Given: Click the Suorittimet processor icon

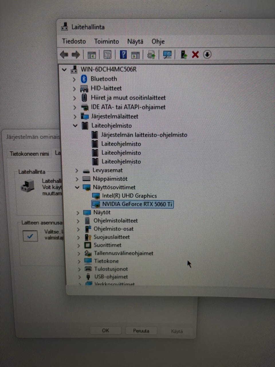Looking at the screenshot, I should pyautogui.click(x=88, y=245).
